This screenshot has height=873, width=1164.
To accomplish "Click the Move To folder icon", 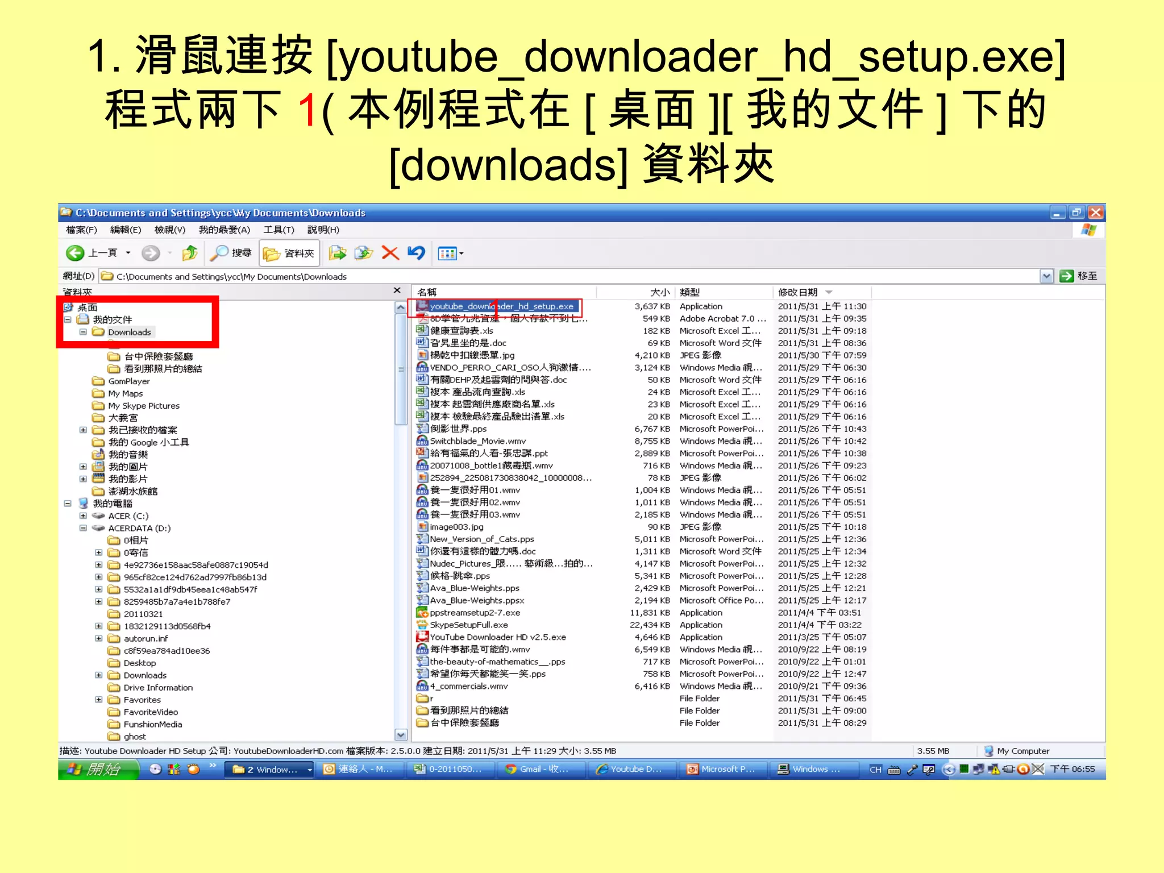I will click(x=338, y=253).
